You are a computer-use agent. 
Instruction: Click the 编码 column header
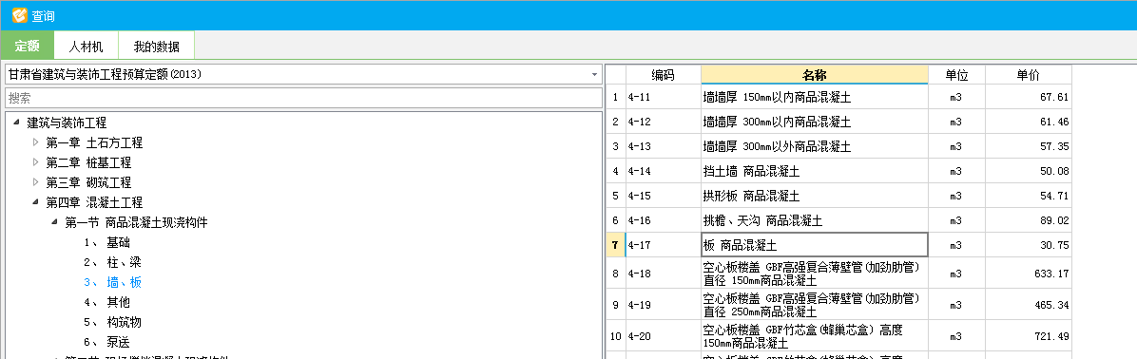(x=663, y=74)
